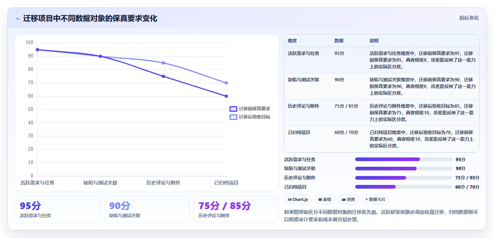Click the 95分 value in the table
The image size is (494, 238).
339,53
